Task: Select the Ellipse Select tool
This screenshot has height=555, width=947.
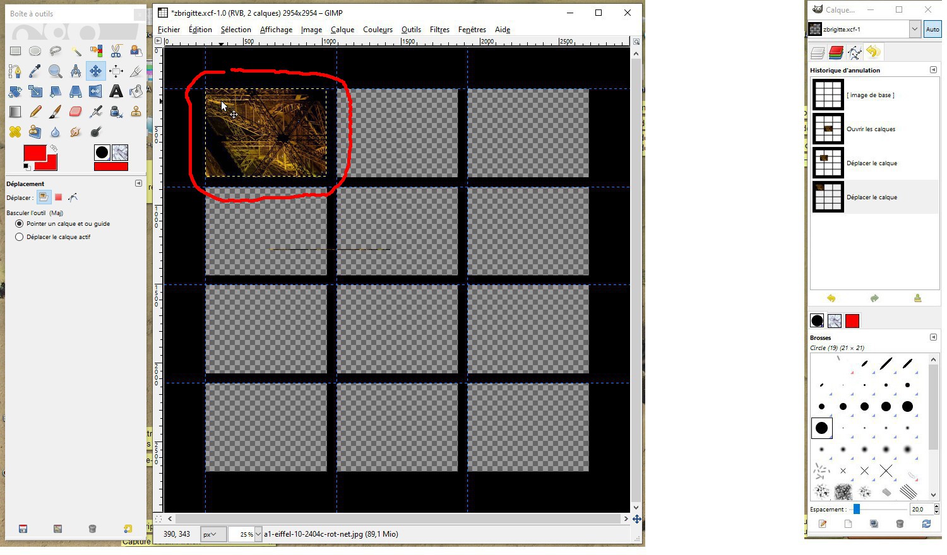Action: (x=35, y=51)
